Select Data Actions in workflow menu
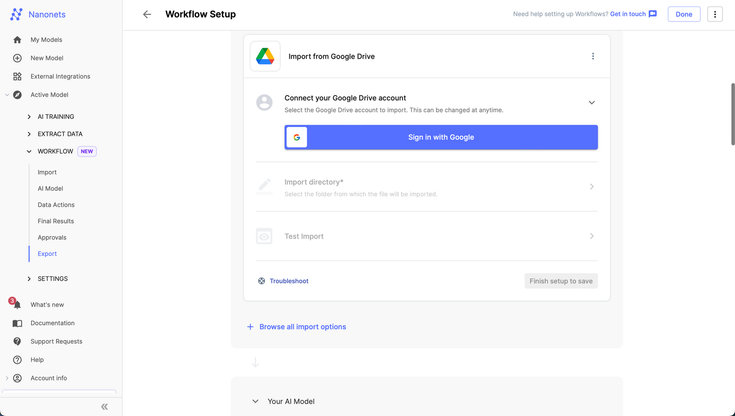 (56, 205)
